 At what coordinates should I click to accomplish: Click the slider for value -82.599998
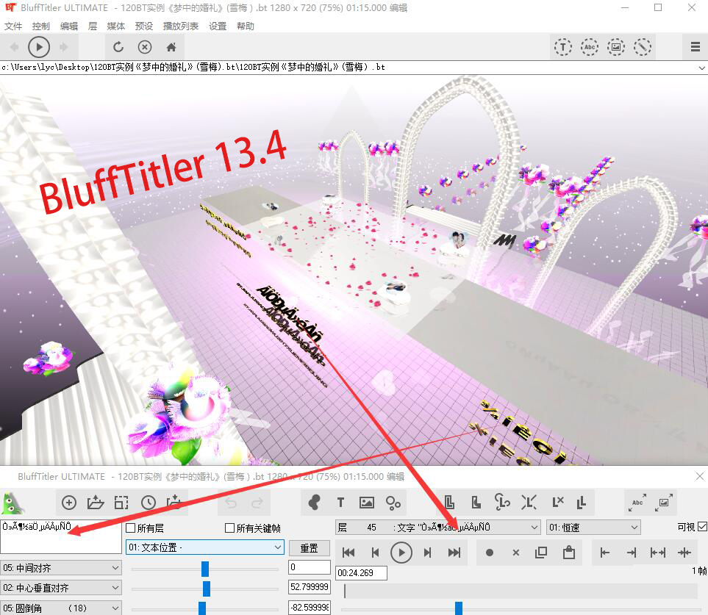point(205,608)
